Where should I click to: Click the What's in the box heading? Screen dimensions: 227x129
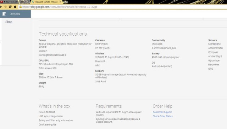[x=55, y=106]
